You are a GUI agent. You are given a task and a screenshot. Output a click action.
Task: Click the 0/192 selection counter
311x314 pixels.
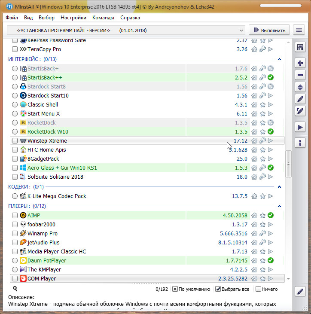pyautogui.click(x=162, y=289)
